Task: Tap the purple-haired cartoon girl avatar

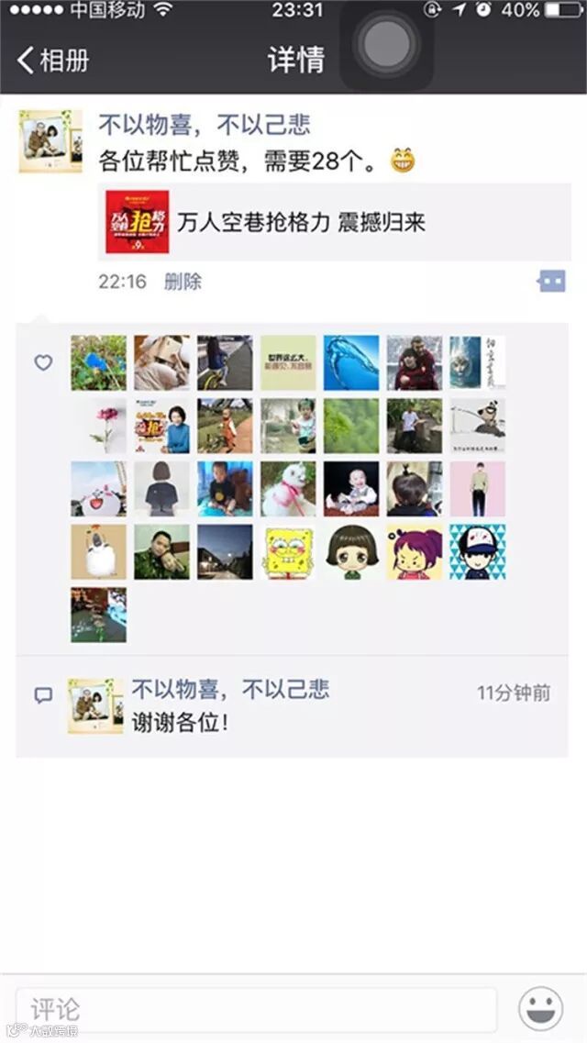Action: coord(415,551)
